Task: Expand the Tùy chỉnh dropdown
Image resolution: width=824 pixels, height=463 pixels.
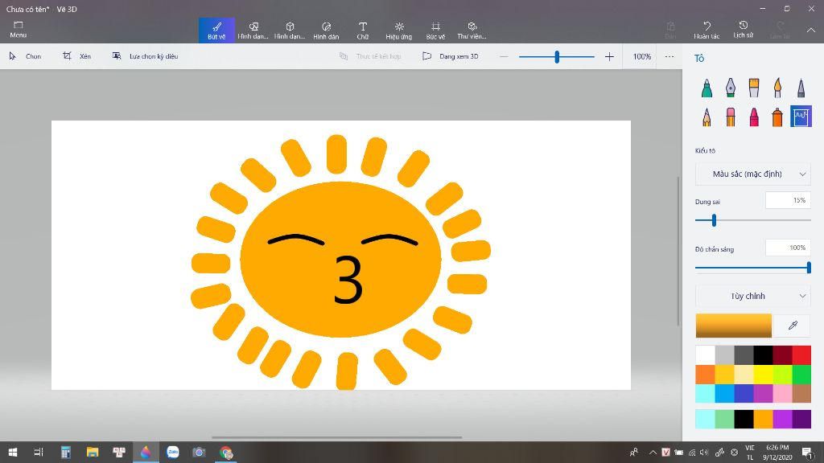Action: click(x=752, y=296)
